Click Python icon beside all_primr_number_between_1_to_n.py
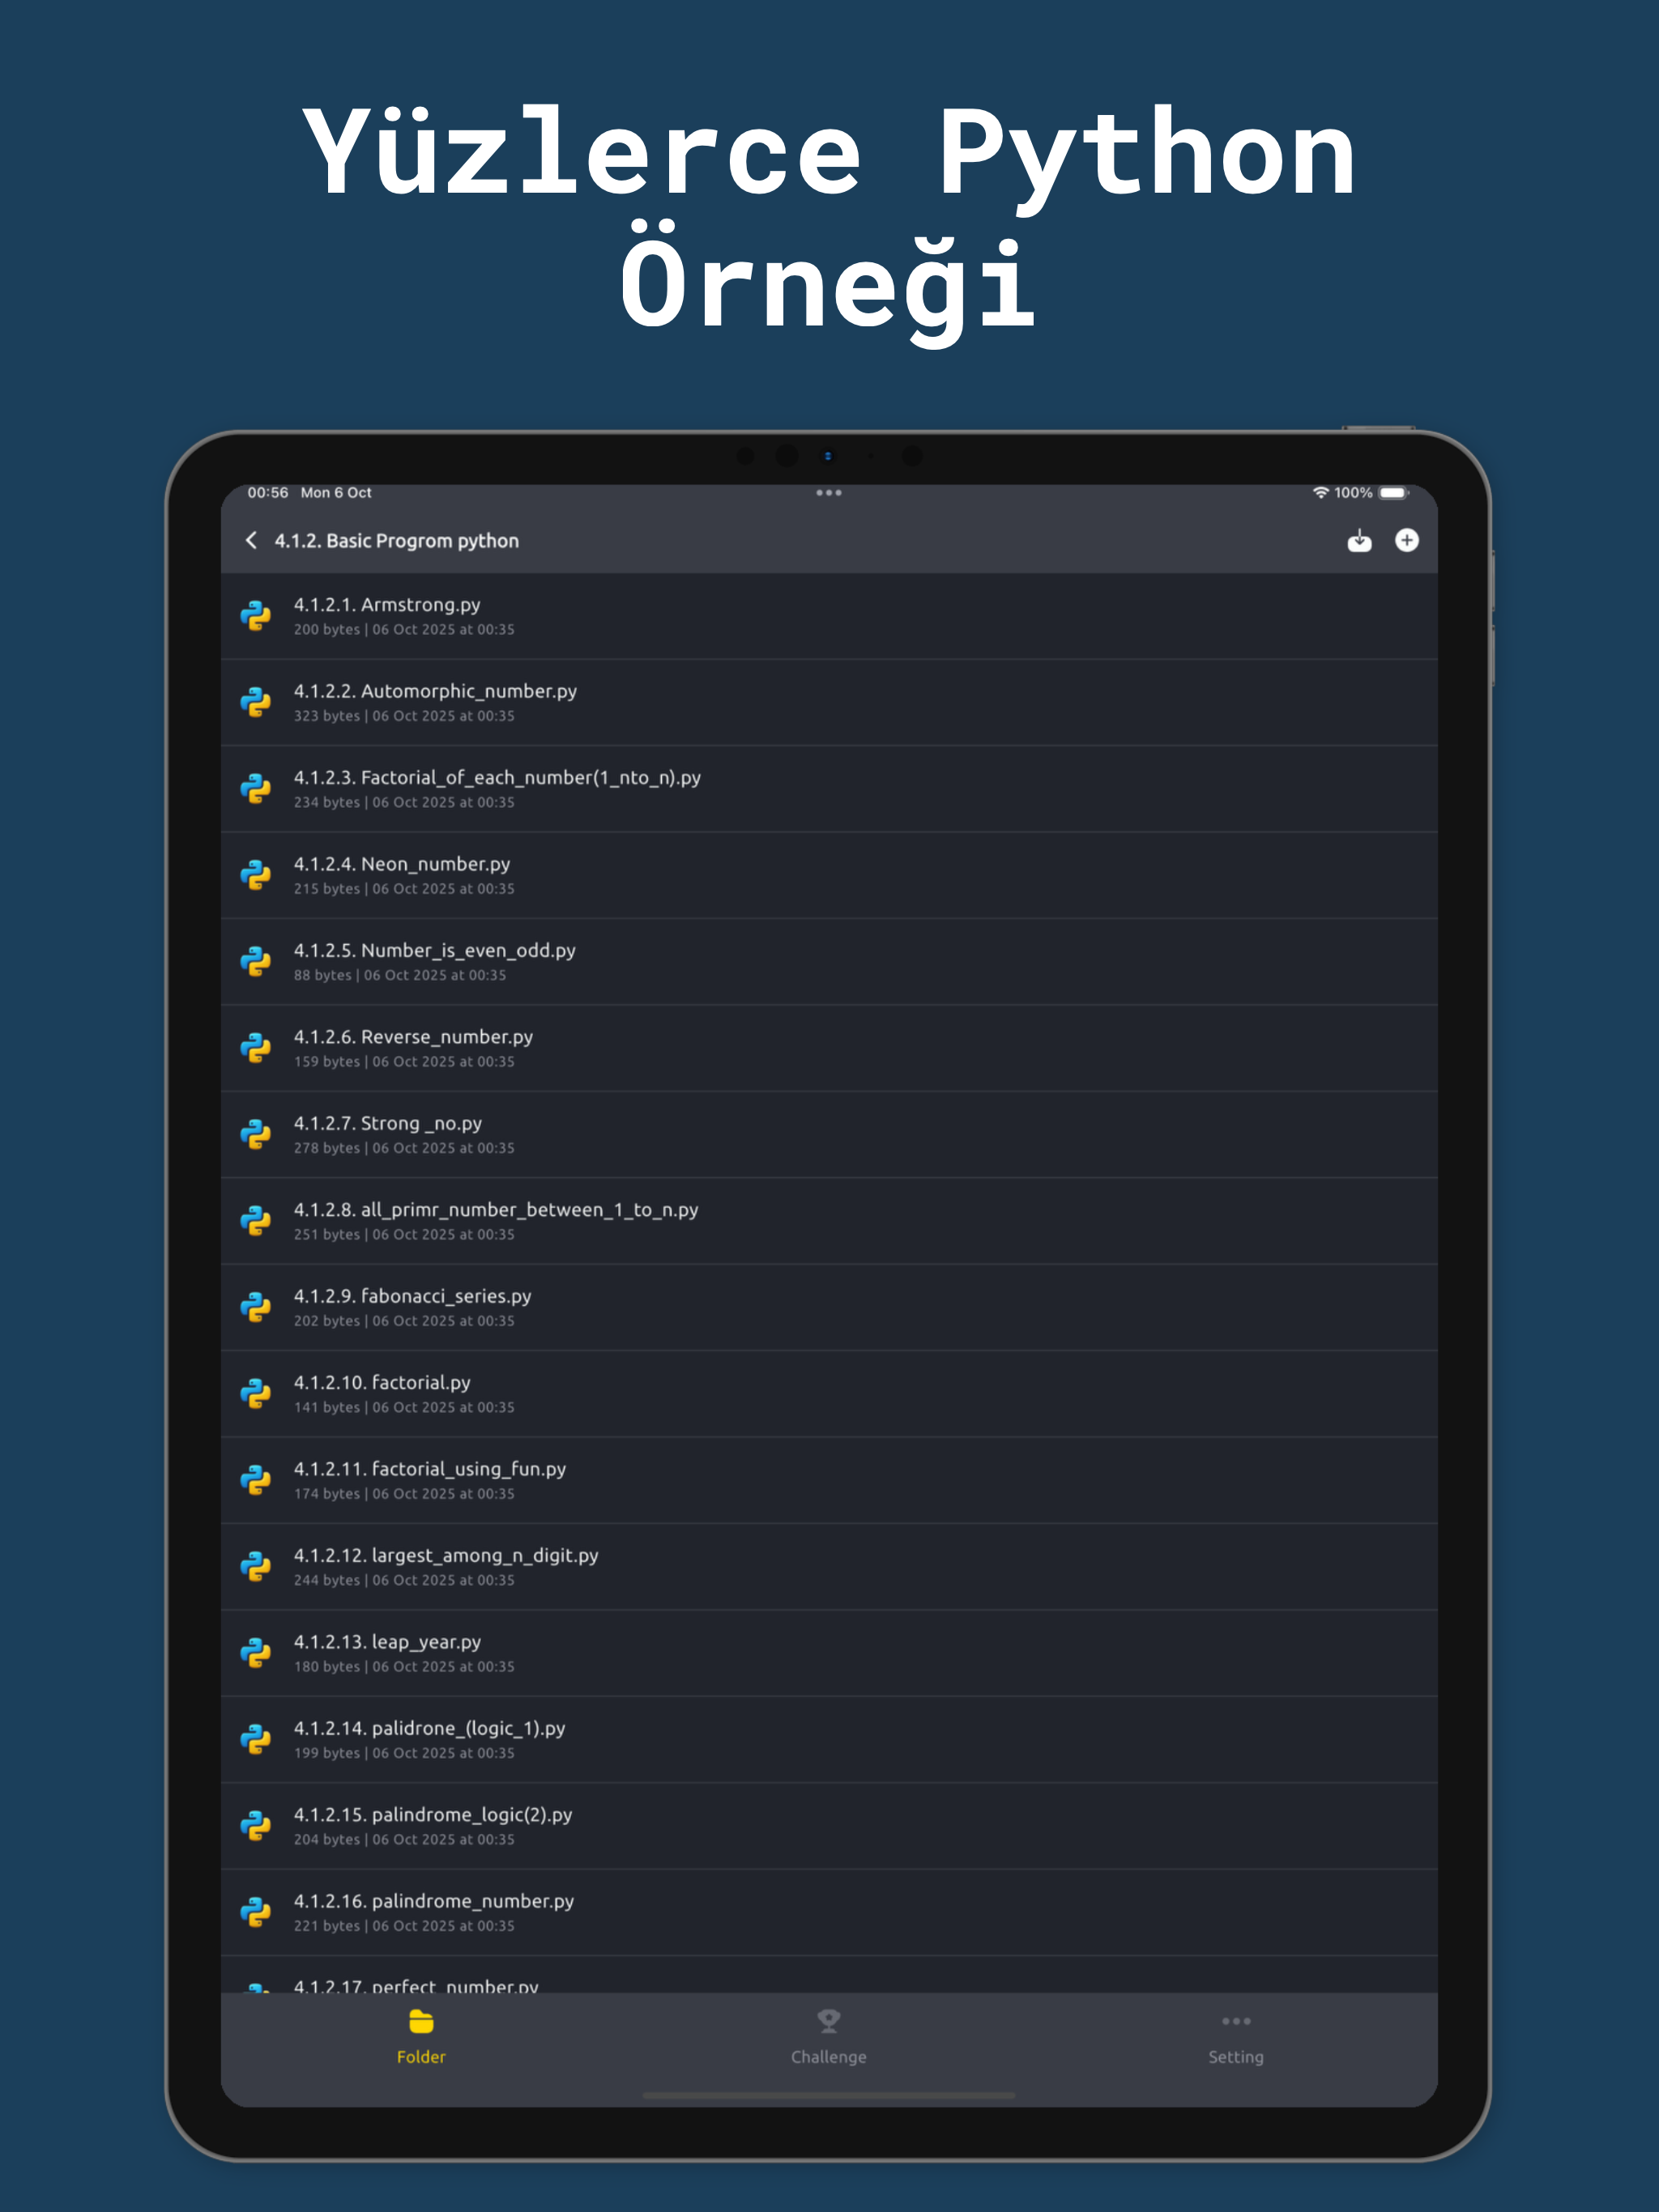This screenshot has width=1659, height=2212. click(x=255, y=1221)
